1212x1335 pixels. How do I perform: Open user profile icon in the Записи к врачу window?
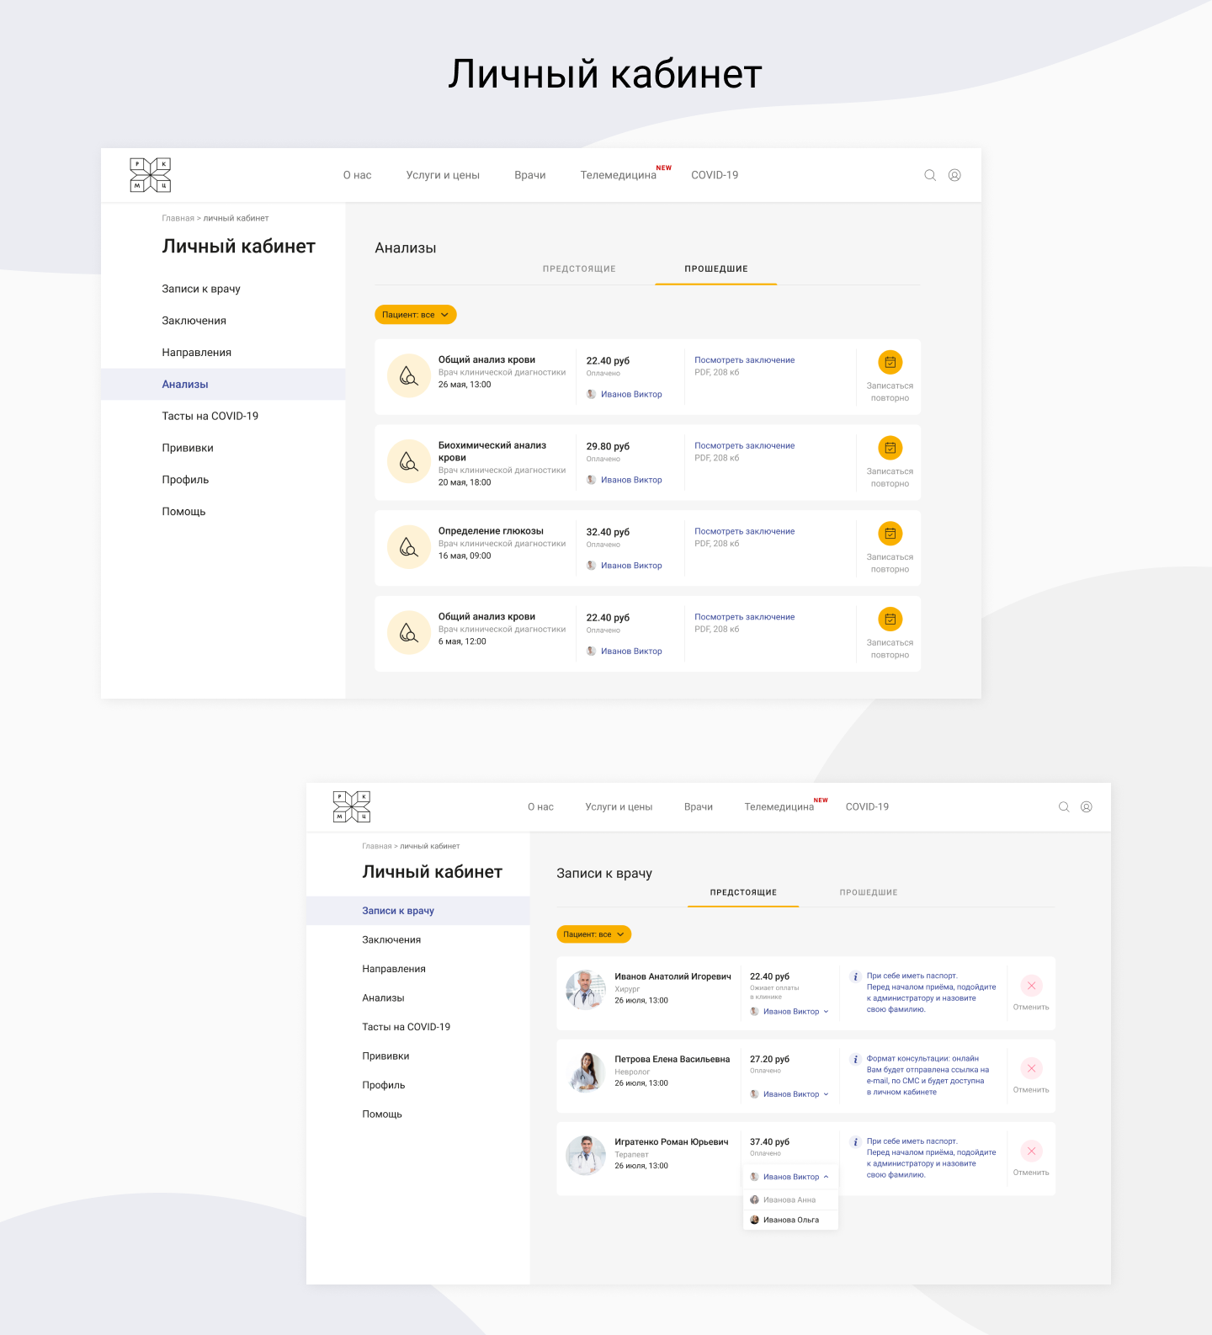tap(1087, 806)
